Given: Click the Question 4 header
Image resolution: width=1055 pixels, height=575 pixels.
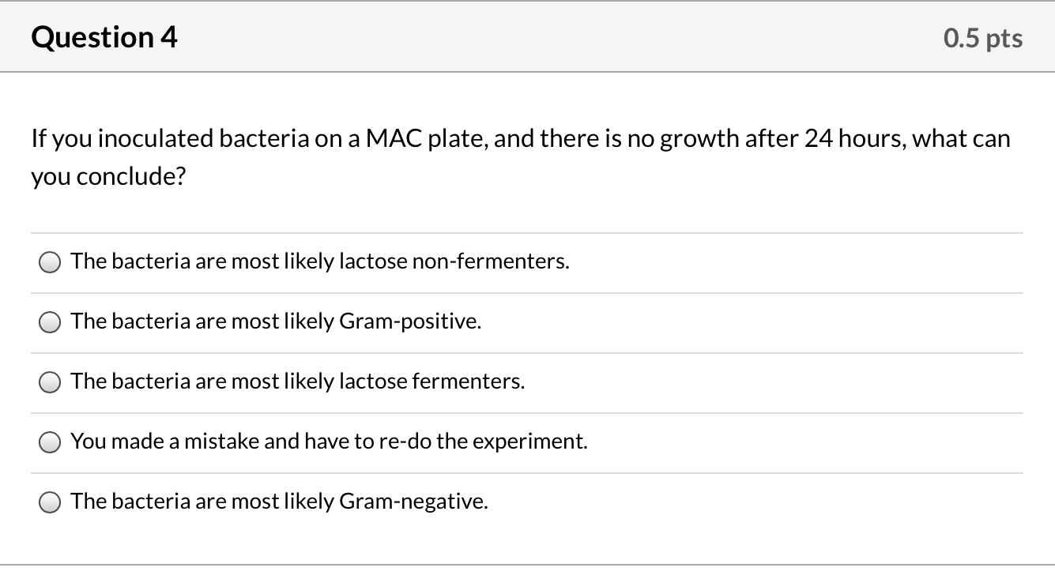Looking at the screenshot, I should [103, 36].
